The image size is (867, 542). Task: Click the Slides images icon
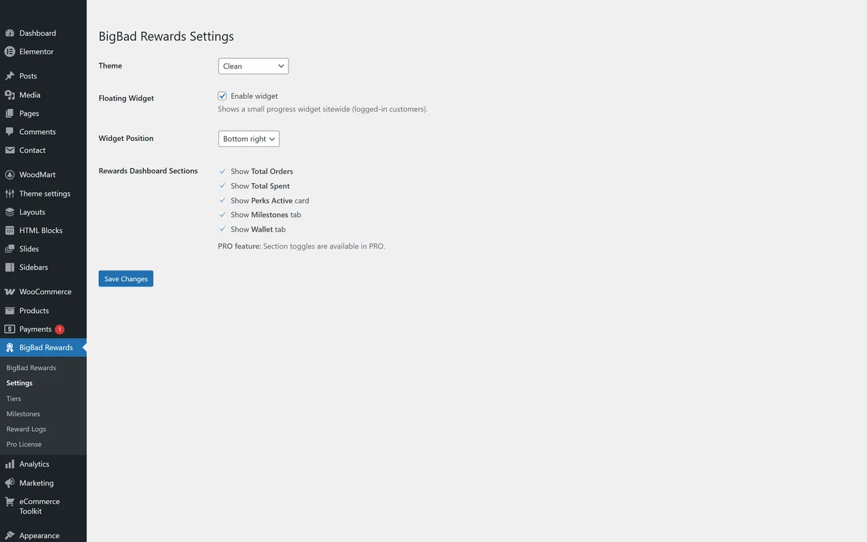tap(9, 249)
